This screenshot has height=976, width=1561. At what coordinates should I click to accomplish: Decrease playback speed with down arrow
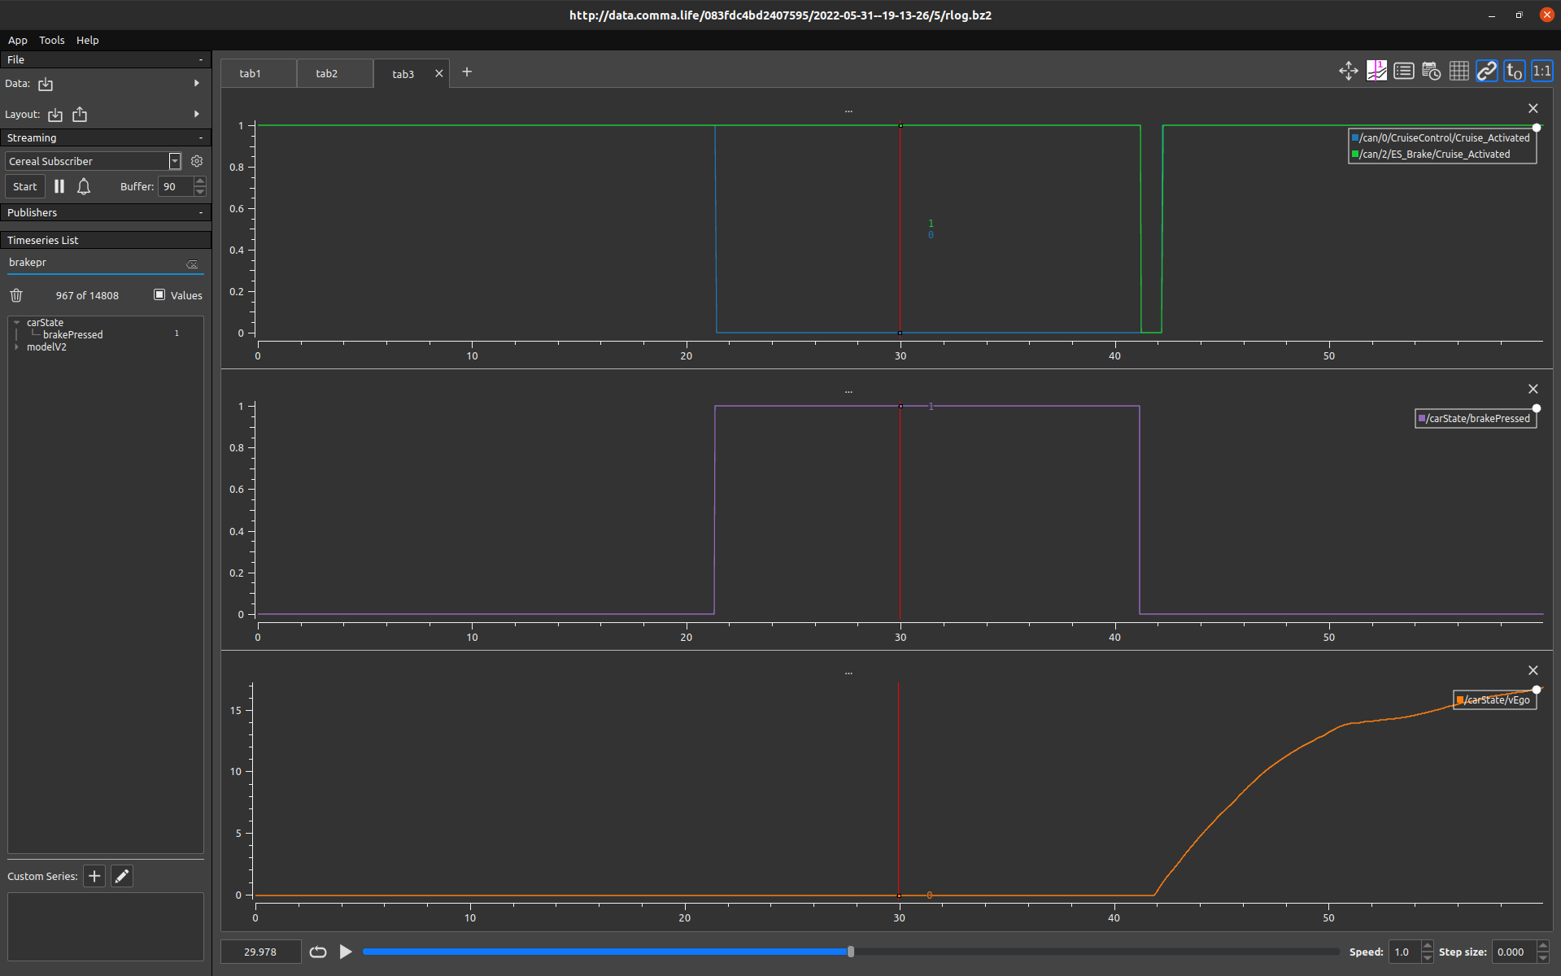pos(1428,957)
